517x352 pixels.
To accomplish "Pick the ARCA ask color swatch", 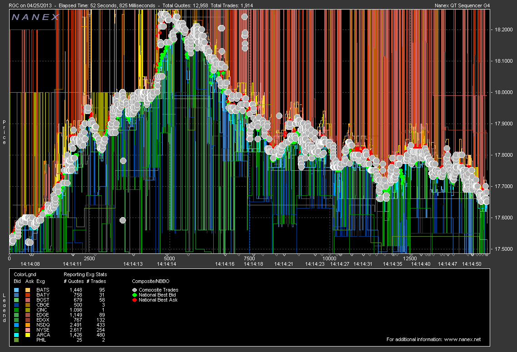I will tap(28, 335).
